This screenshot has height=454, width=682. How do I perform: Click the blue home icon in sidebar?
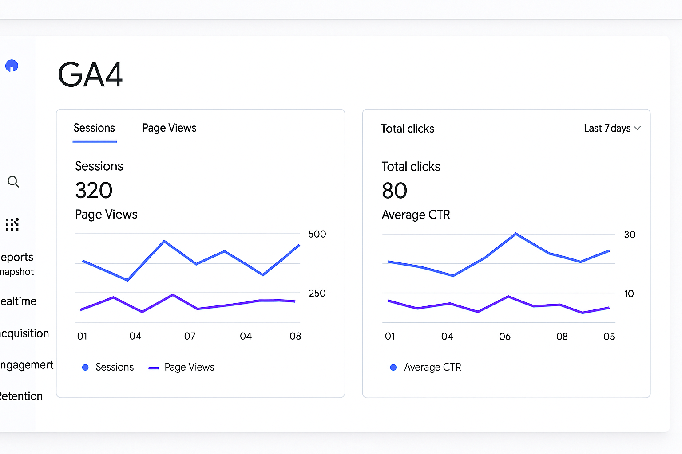click(x=12, y=66)
